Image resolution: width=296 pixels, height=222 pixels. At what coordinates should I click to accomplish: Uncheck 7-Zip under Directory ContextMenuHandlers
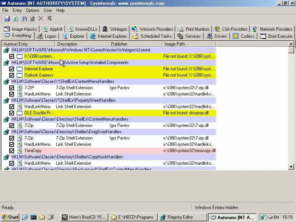[x=12, y=125]
